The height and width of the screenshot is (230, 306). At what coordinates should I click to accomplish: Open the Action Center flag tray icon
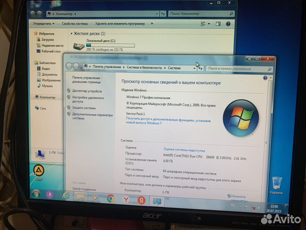tap(246, 207)
